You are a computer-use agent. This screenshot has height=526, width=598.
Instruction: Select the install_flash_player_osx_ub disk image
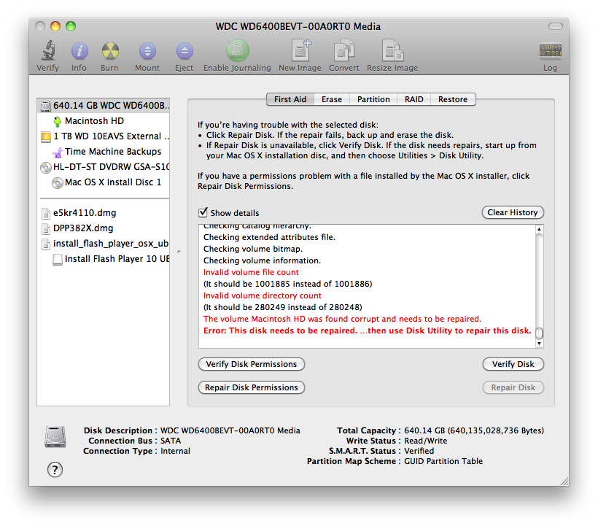point(104,244)
